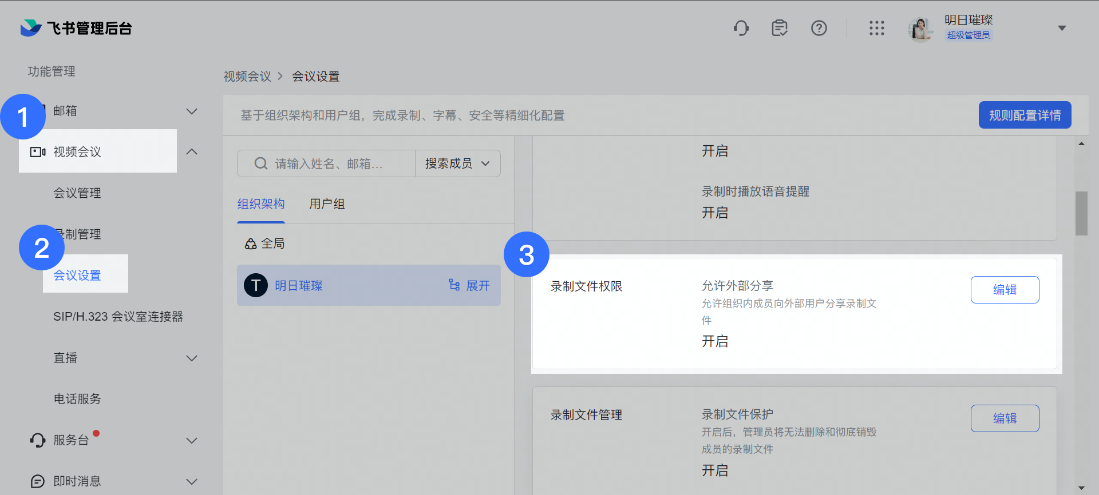Open 录制管理 submenu item
The height and width of the screenshot is (495, 1099).
click(77, 234)
